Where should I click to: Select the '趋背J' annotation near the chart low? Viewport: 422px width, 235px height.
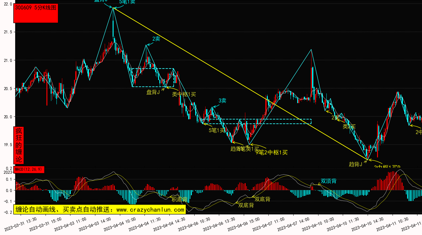[356, 164]
